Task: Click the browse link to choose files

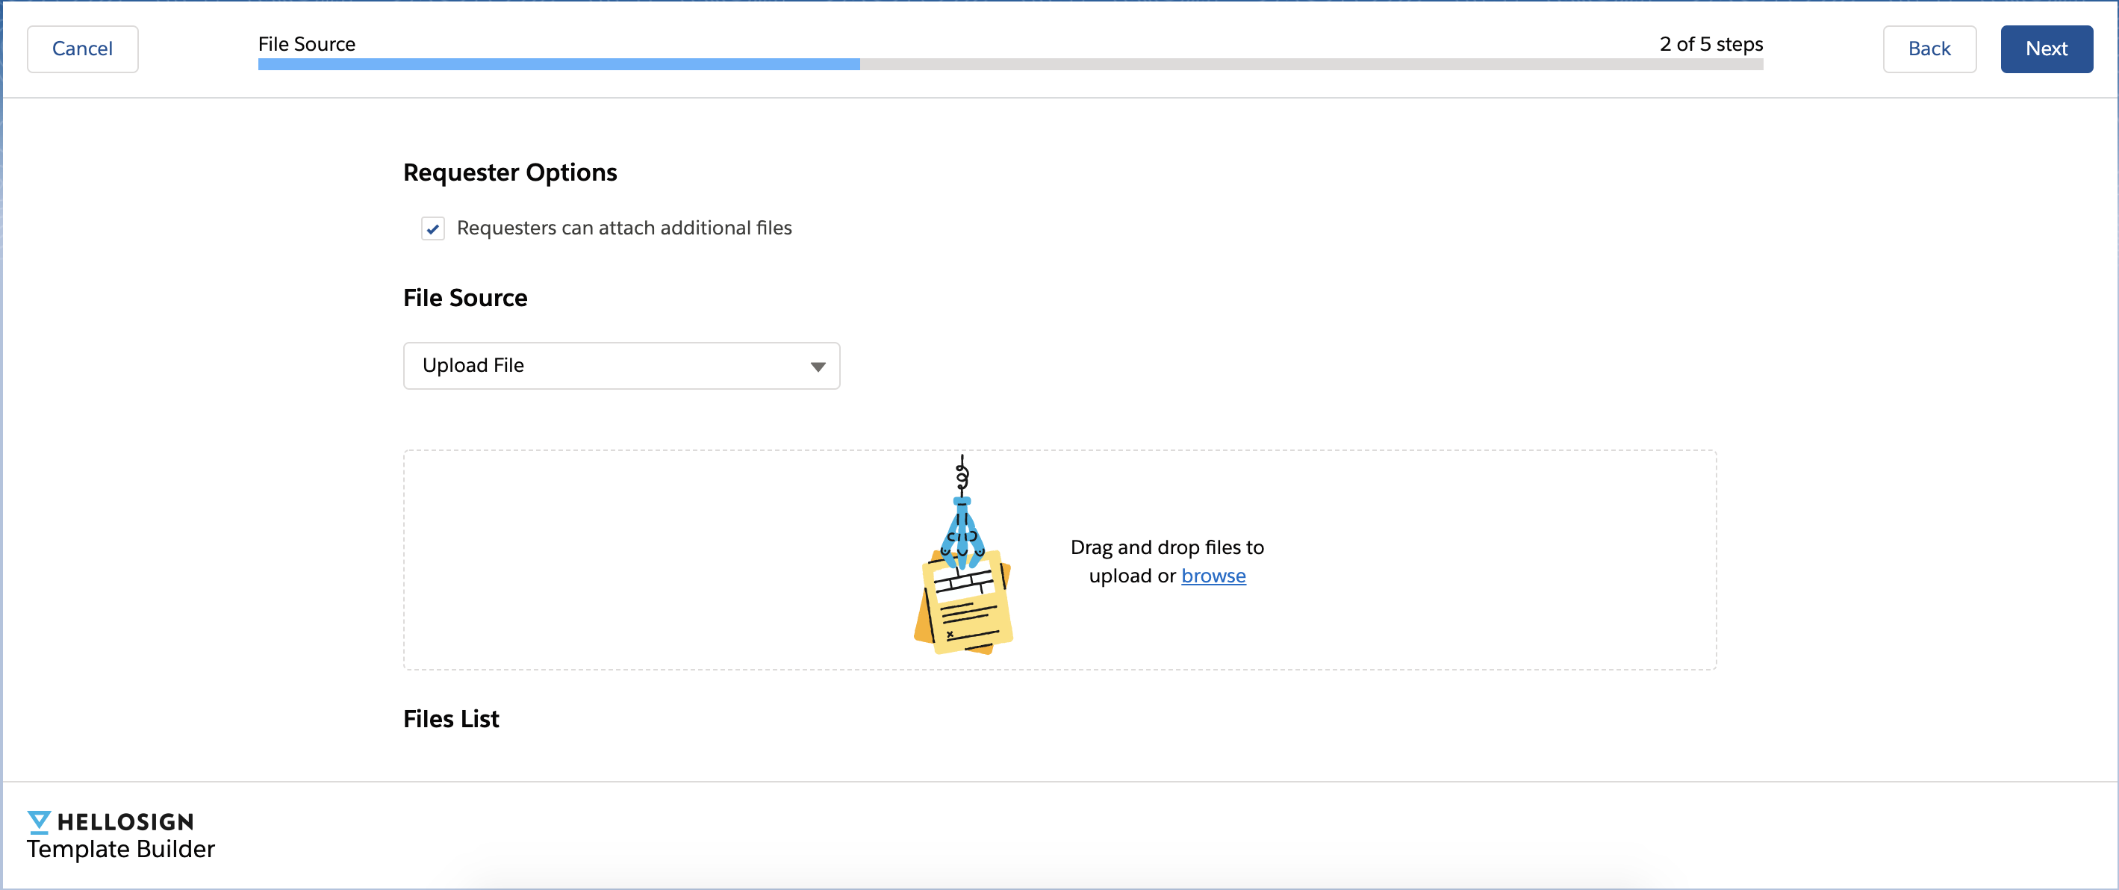Action: tap(1213, 575)
